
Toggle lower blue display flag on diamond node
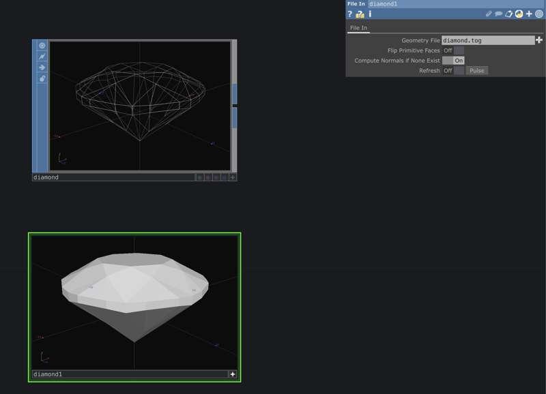point(235,117)
